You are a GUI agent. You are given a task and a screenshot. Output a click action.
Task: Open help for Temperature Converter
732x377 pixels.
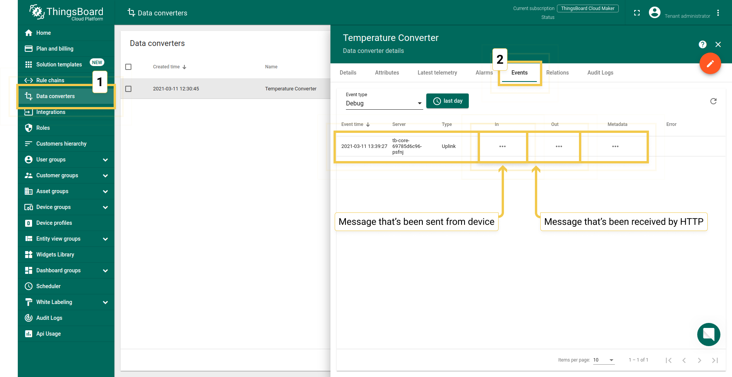tap(703, 44)
